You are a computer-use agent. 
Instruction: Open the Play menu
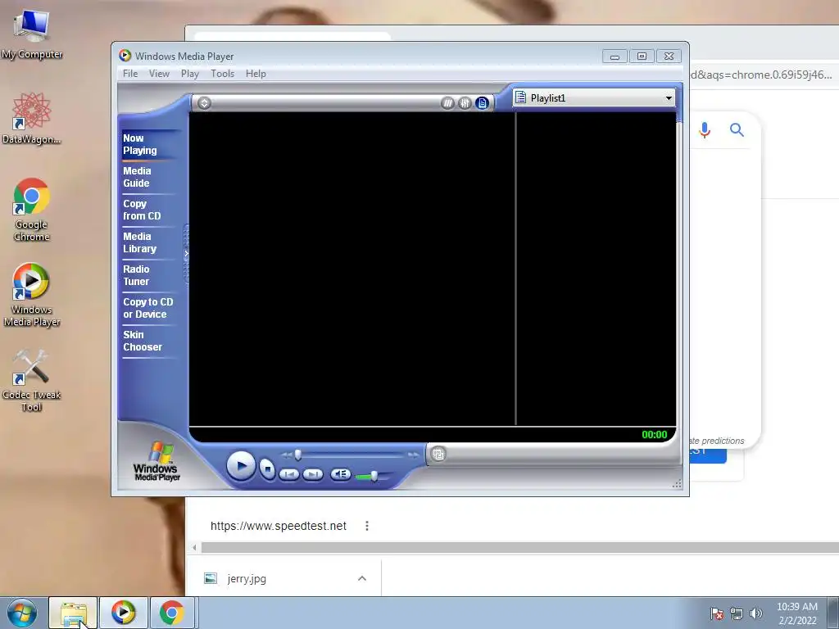[190, 74]
